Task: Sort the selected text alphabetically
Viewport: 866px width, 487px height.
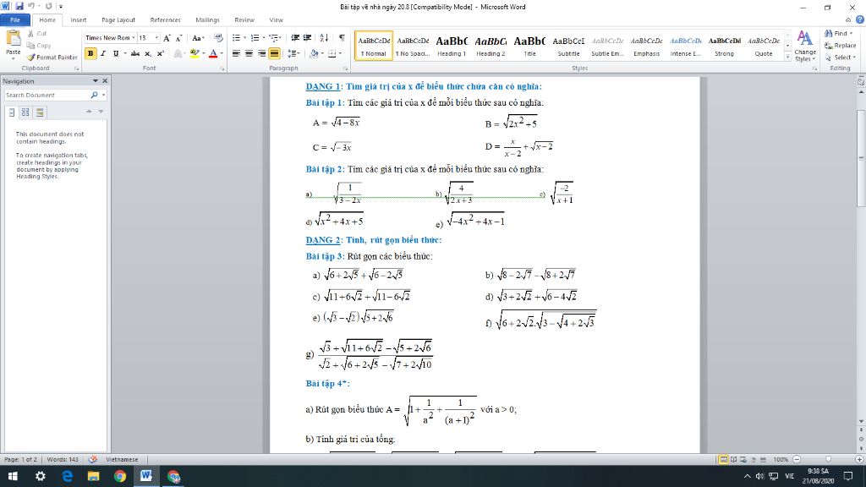Action: coord(324,38)
